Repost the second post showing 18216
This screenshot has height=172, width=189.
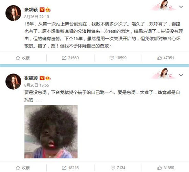pos(70,168)
